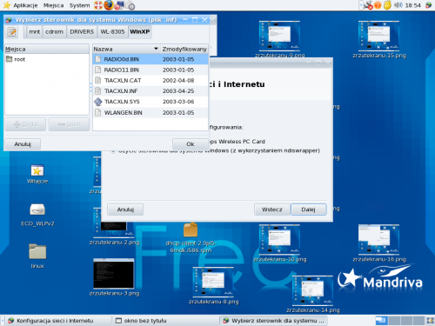Screen dimensions: 435x326
Task: Go to cdrom path segment
Action: pos(54,31)
